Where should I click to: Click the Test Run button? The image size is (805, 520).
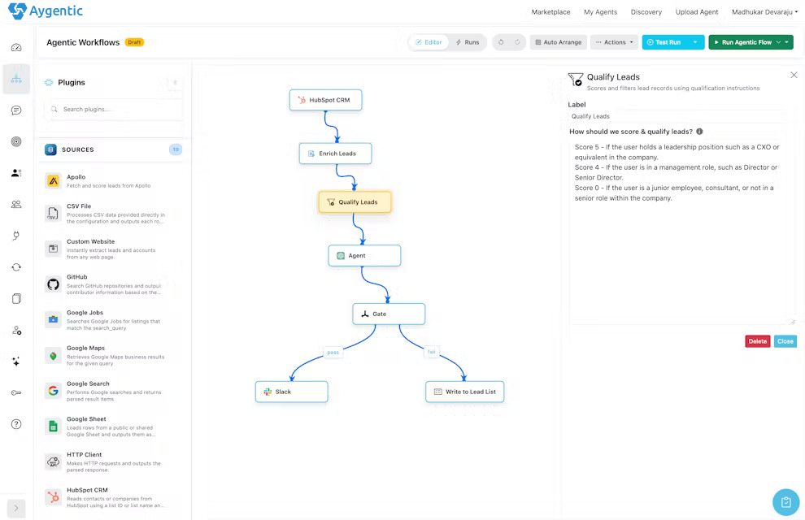[x=664, y=42]
